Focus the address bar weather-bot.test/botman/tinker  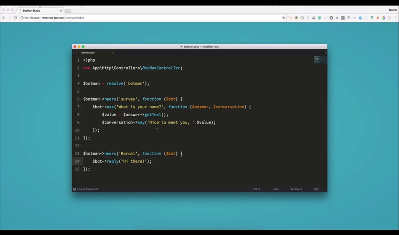tap(153, 18)
